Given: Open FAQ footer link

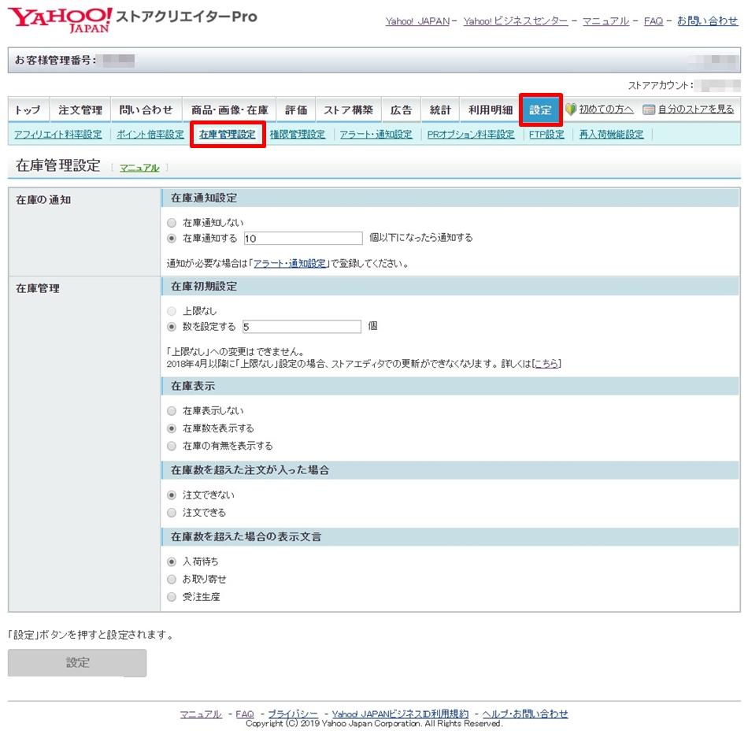Looking at the screenshot, I should coord(245,714).
